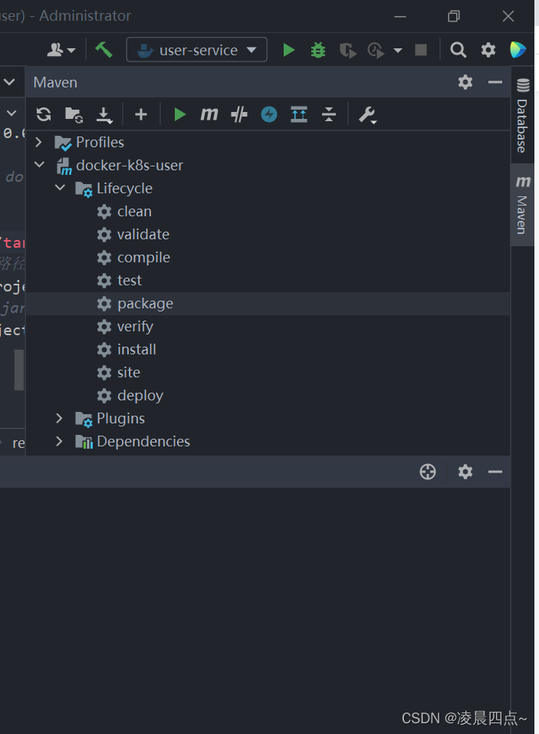This screenshot has width=539, height=734.
Task: Open the user-service run configuration dropdown
Action: [x=197, y=50]
